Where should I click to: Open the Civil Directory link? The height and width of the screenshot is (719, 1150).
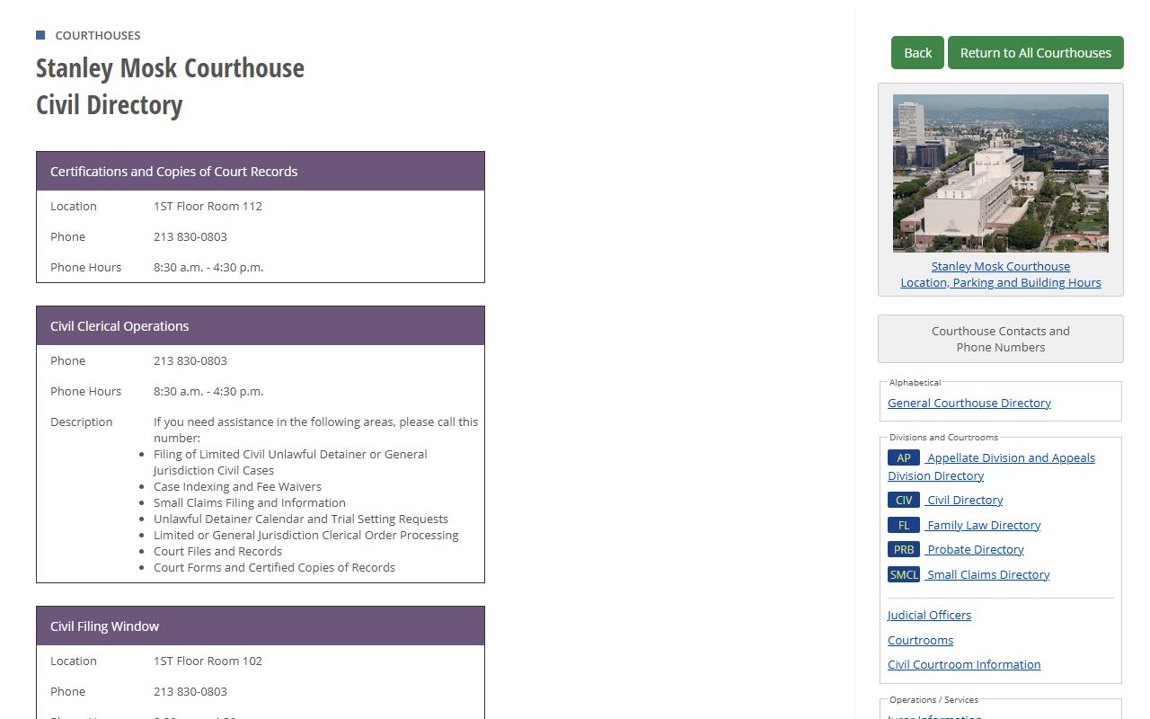964,500
